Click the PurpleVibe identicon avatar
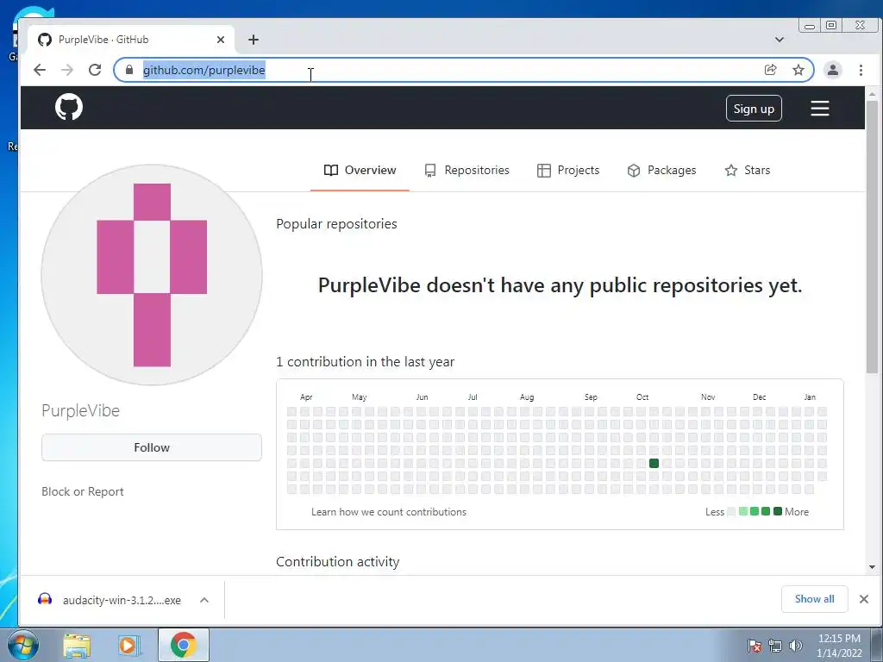Viewport: 883px width, 662px height. (x=152, y=275)
